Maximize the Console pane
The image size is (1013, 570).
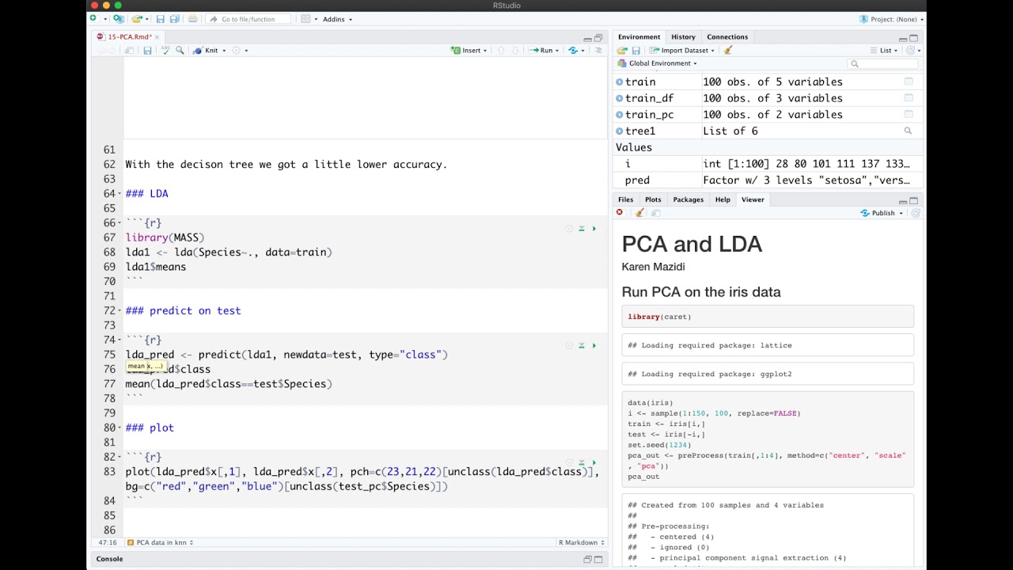(600, 559)
